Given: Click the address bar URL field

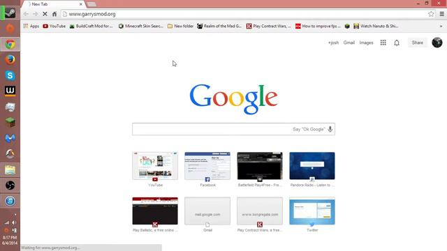Looking at the screenshot, I should click(245, 14).
